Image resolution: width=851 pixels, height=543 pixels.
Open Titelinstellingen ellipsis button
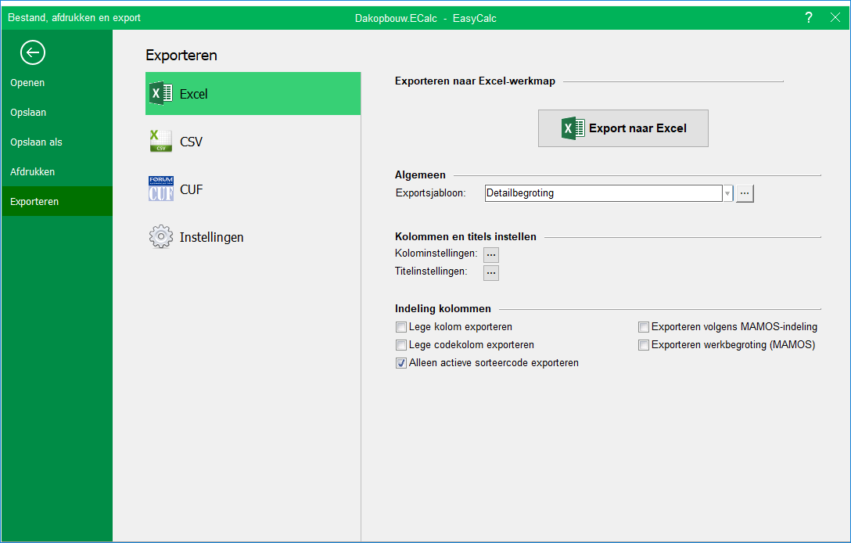point(490,272)
